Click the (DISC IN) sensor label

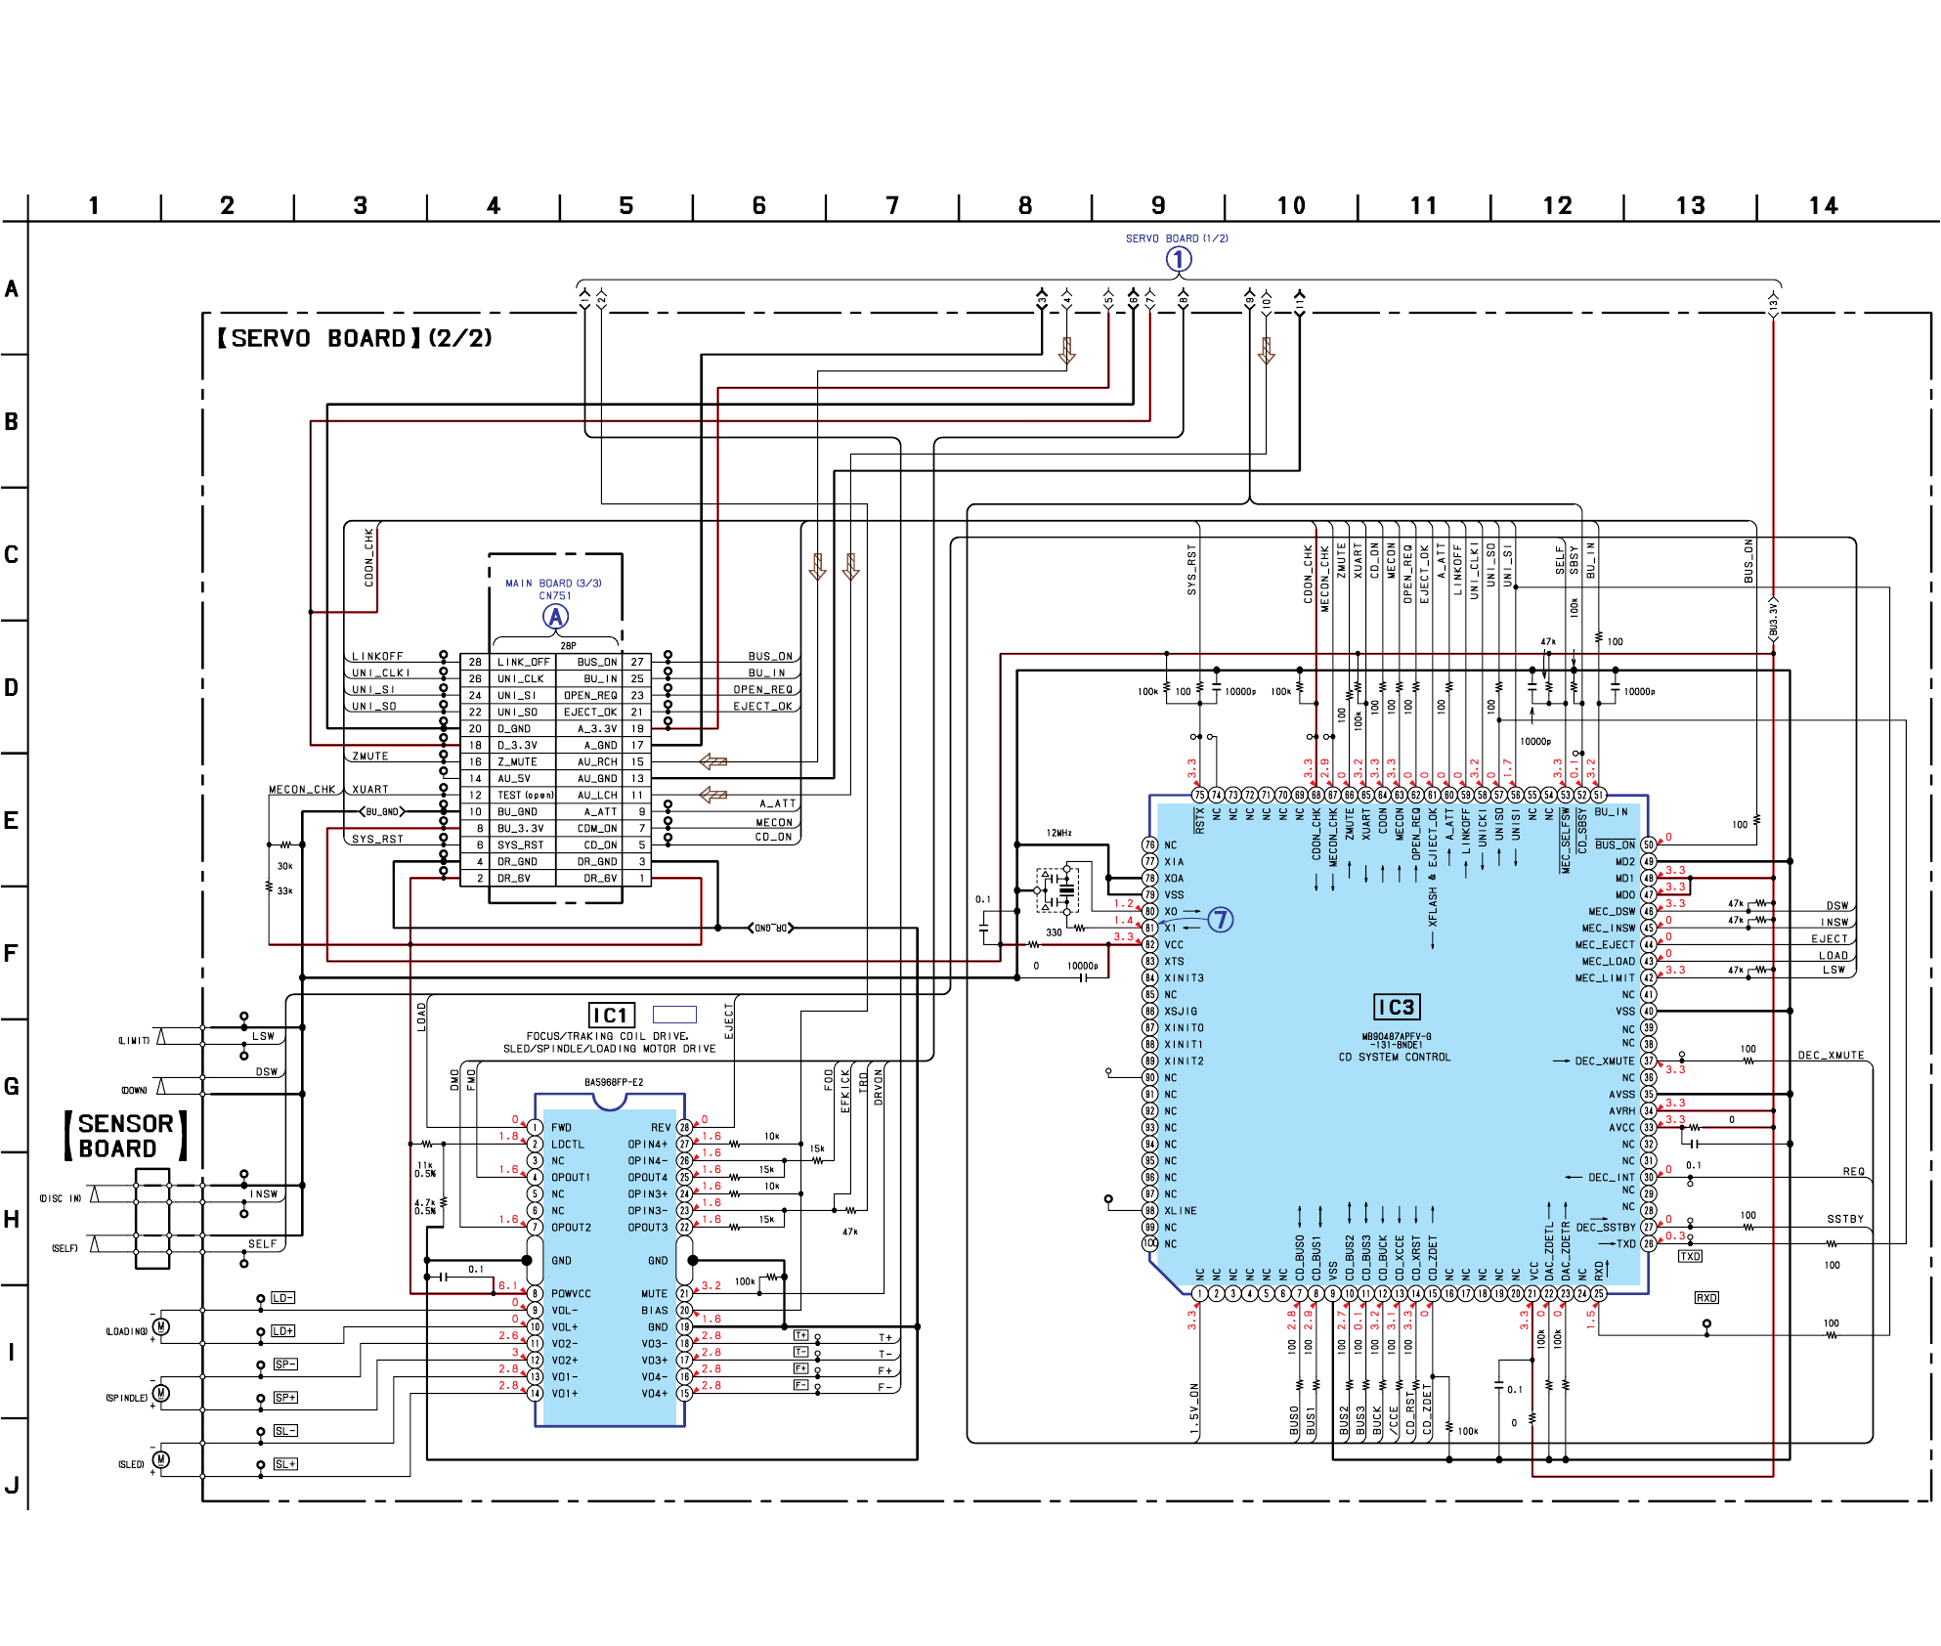point(61,1198)
